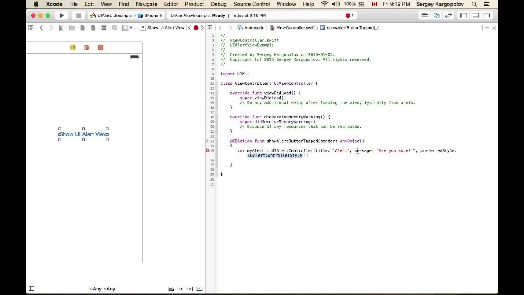
Task: Stop the running scheme
Action: click(x=78, y=16)
